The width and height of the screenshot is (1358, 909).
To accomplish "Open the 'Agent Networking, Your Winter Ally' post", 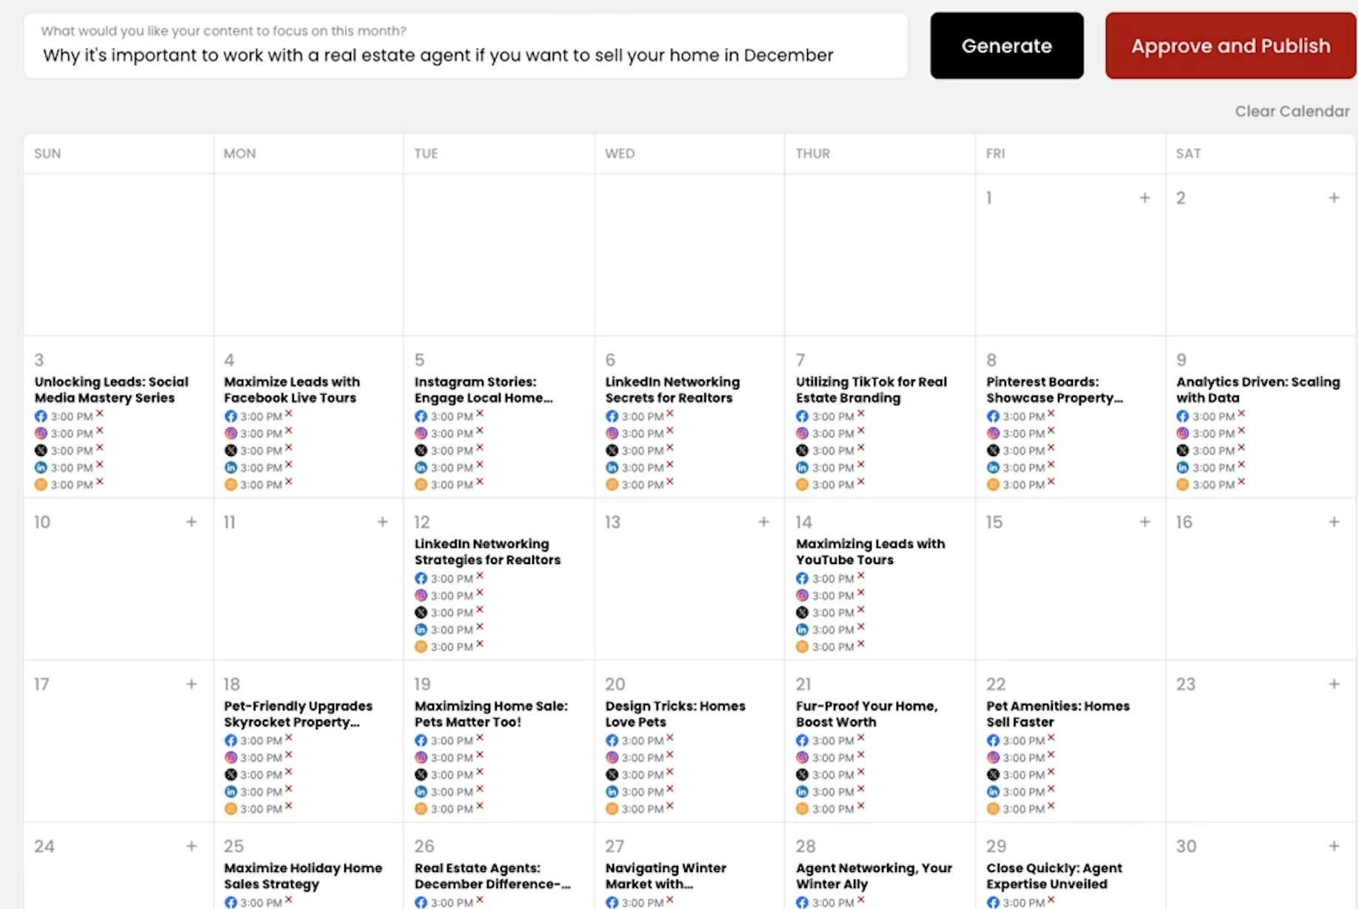I will coord(874,876).
